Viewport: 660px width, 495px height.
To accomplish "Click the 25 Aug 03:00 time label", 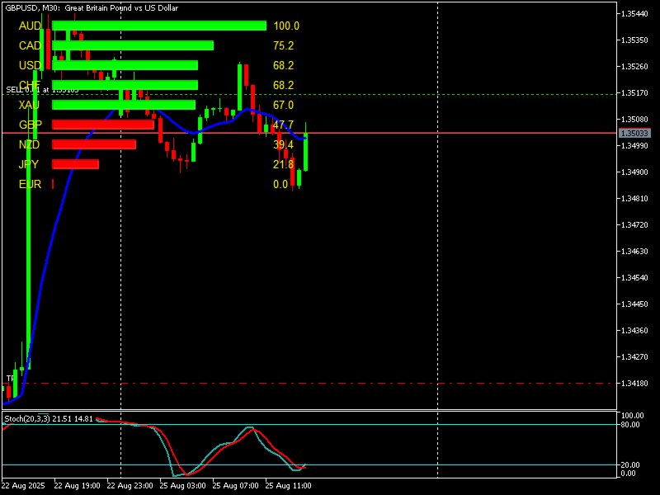I will click(185, 486).
